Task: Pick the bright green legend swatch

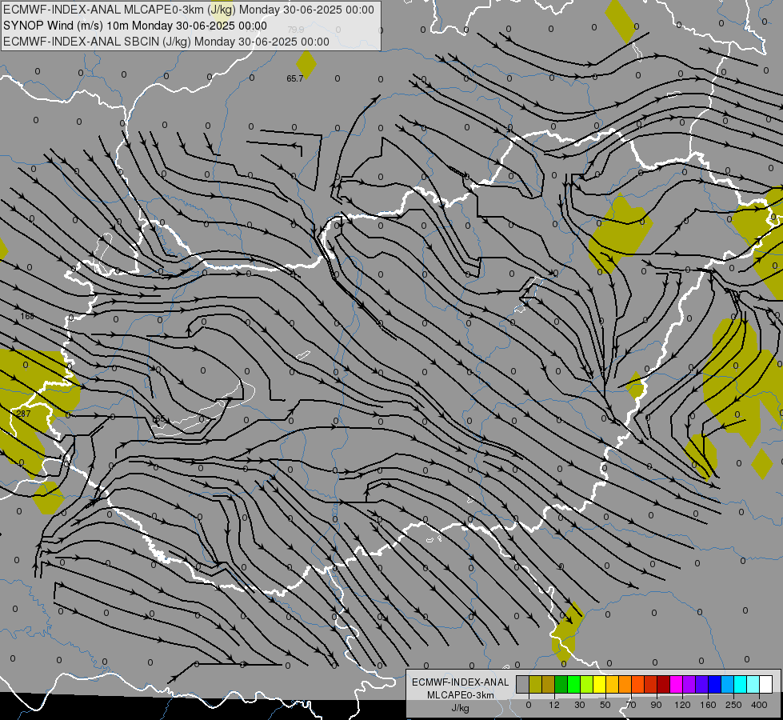Action: click(574, 684)
